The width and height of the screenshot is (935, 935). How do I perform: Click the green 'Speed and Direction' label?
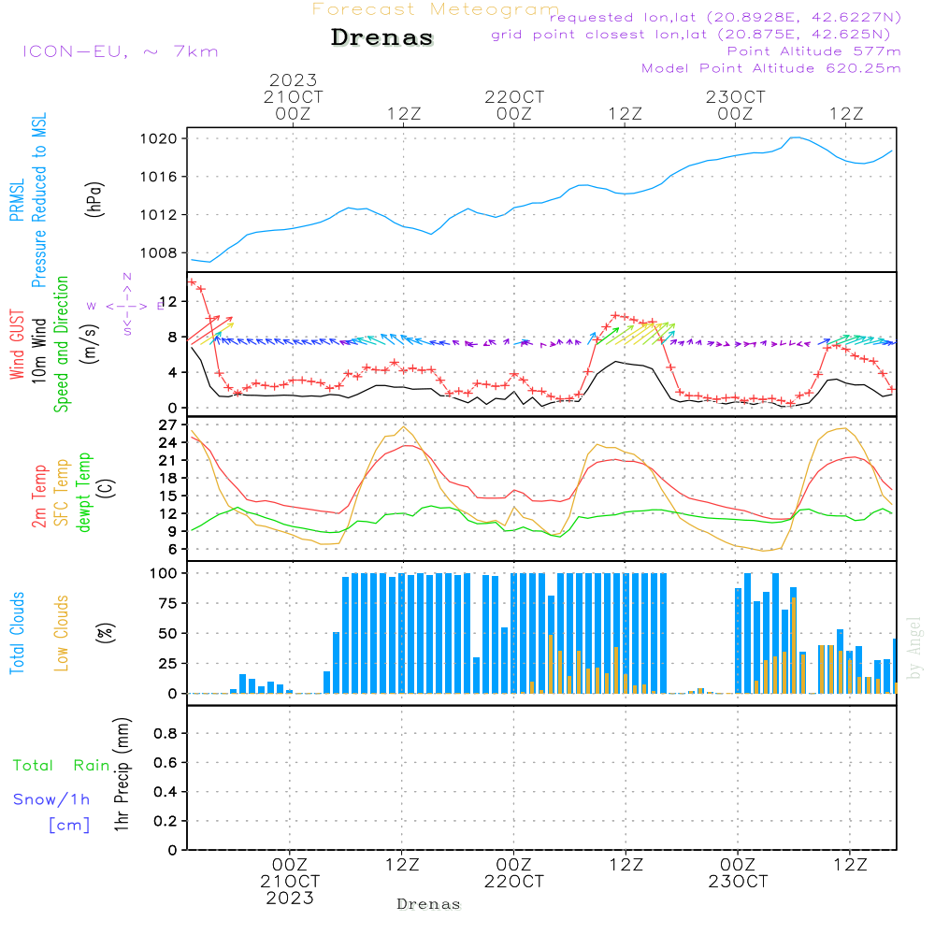pos(61,344)
